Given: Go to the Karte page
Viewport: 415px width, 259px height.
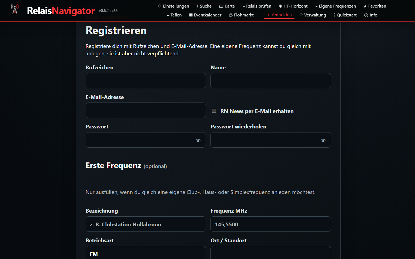Looking at the screenshot, I should pyautogui.click(x=227, y=6).
